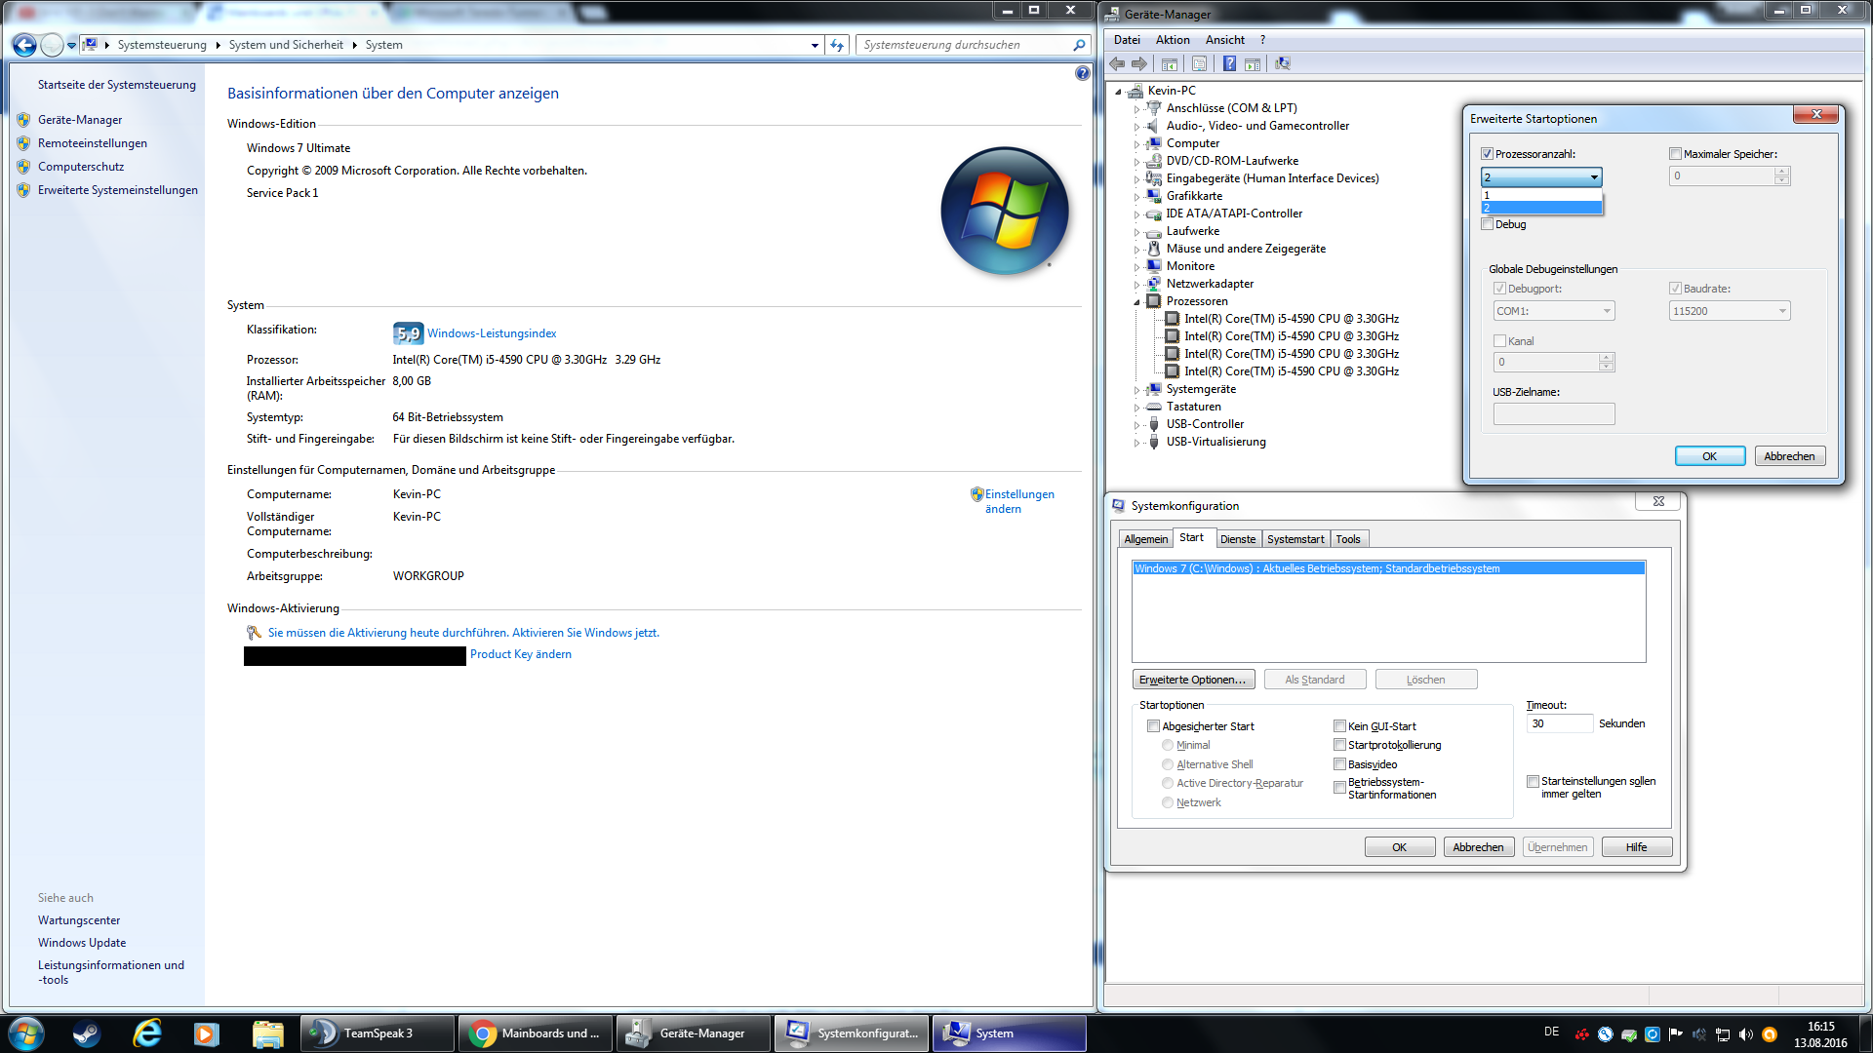Click the scan for hardware changes icon

tap(1282, 63)
